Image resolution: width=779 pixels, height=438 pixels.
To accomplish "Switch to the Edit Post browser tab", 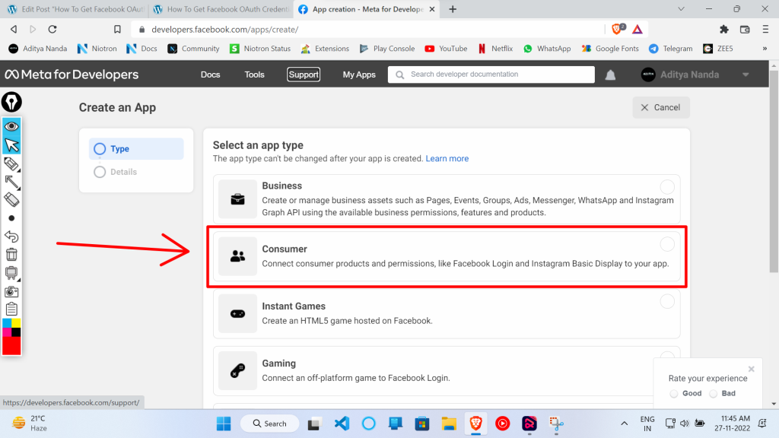I will (76, 9).
